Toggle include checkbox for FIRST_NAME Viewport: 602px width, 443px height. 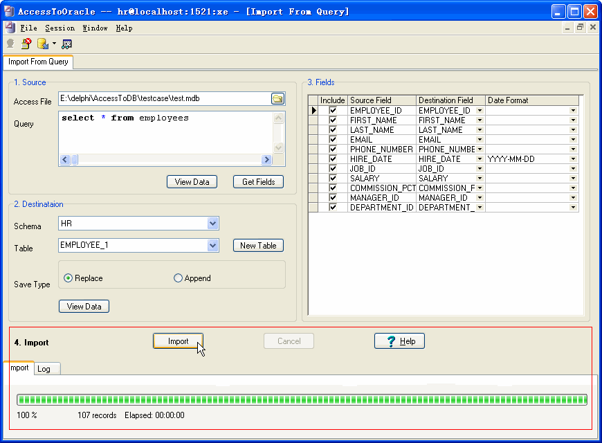333,120
